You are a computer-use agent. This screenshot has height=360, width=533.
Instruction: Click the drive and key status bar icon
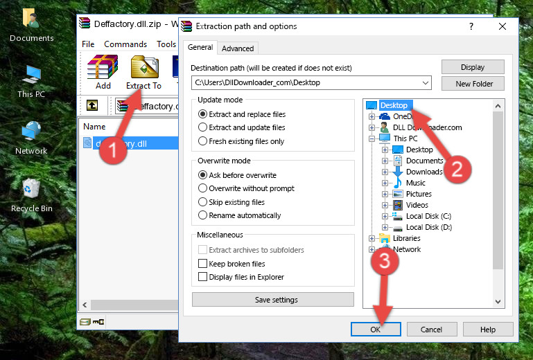coord(91,321)
